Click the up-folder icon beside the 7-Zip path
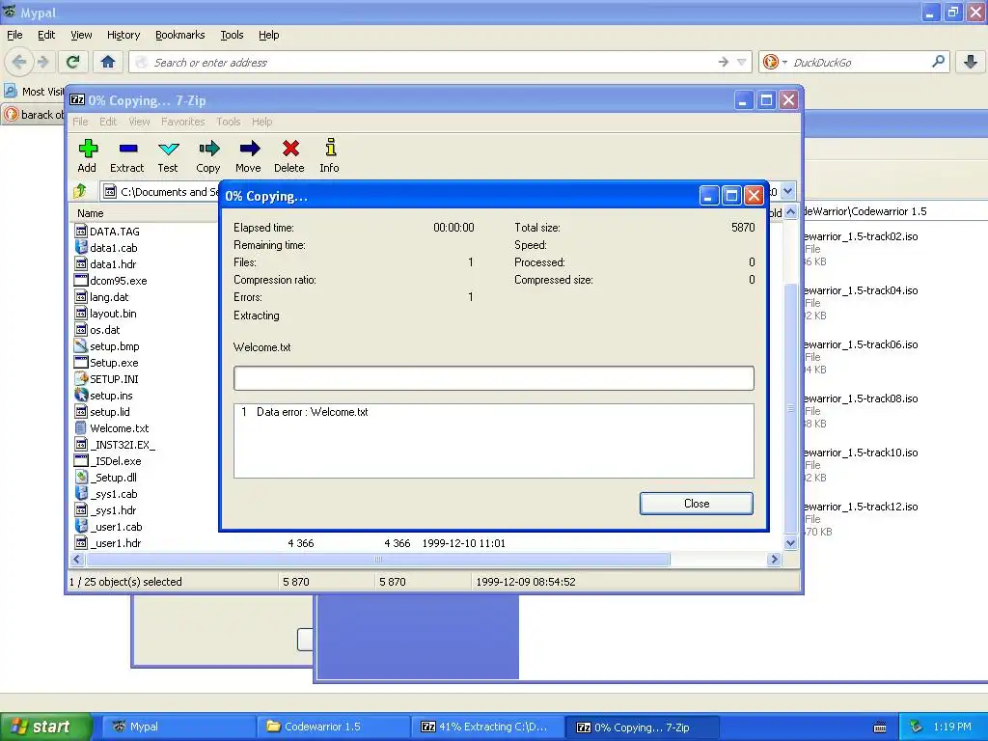988x741 pixels. (80, 191)
